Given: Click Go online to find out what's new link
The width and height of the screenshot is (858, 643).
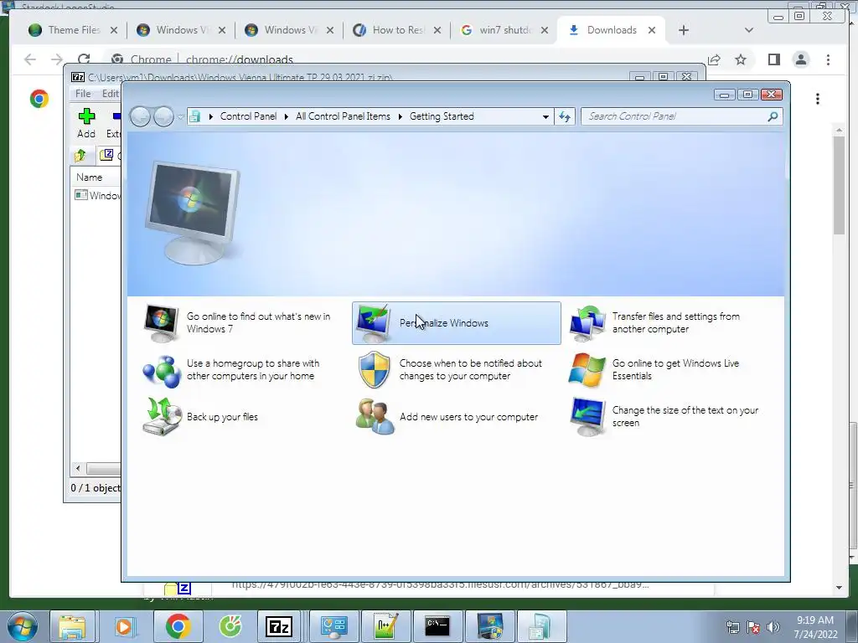Looking at the screenshot, I should pos(258,322).
